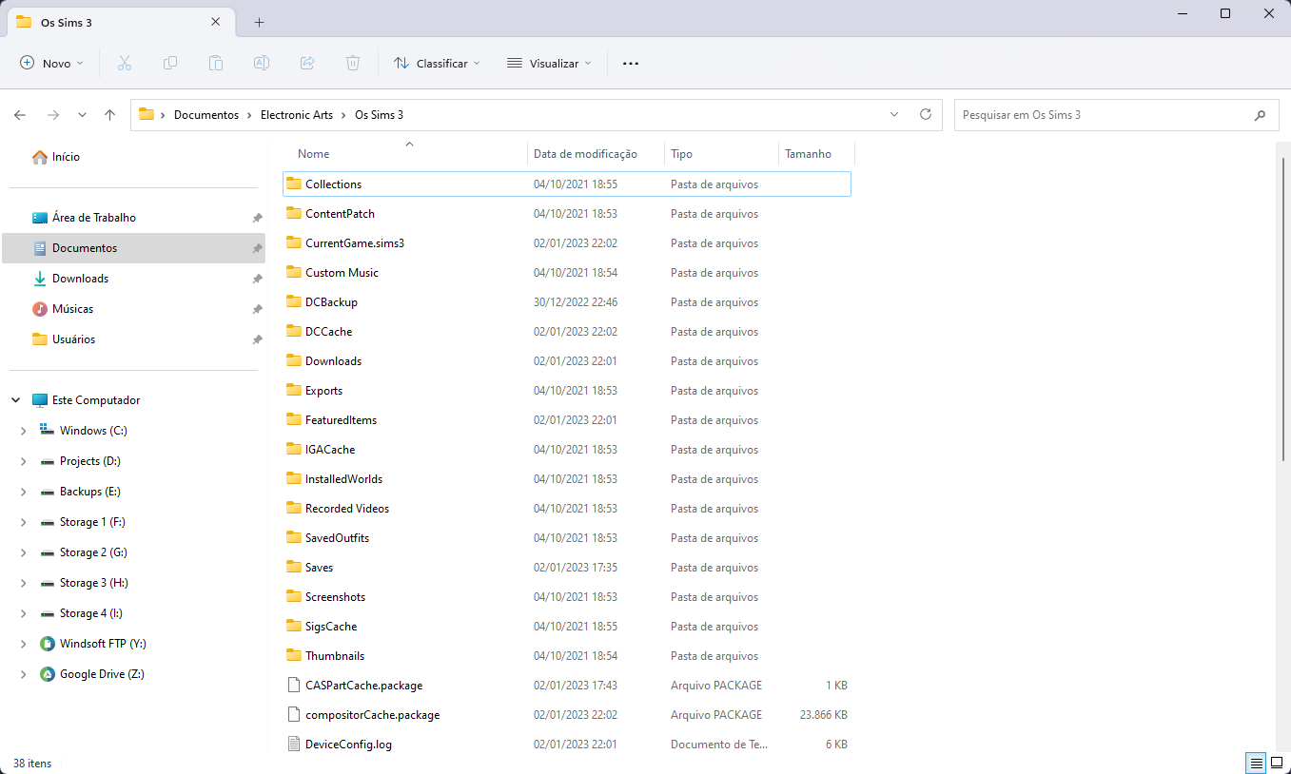Select Usuários in the sidebar
Screen dimensions: 1291x774
click(x=134, y=339)
